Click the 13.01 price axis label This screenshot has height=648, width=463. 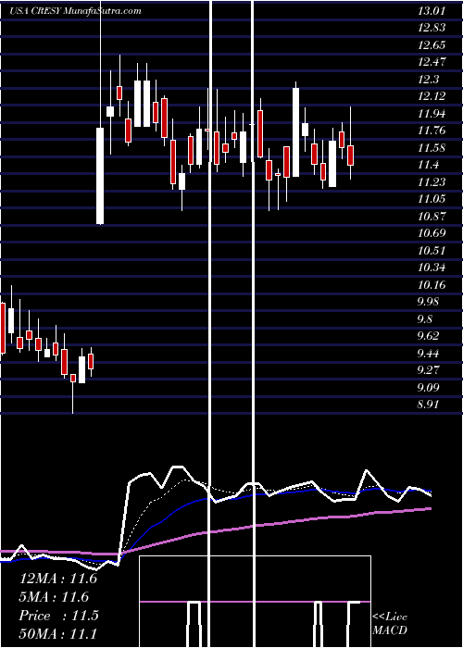[432, 11]
